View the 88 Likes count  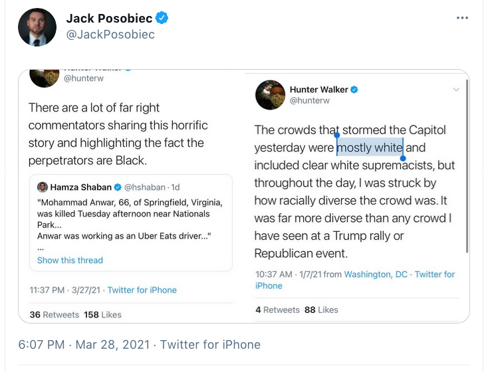pyautogui.click(x=321, y=310)
